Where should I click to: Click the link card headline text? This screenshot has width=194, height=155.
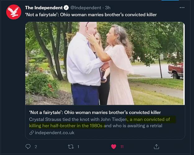[95, 112]
